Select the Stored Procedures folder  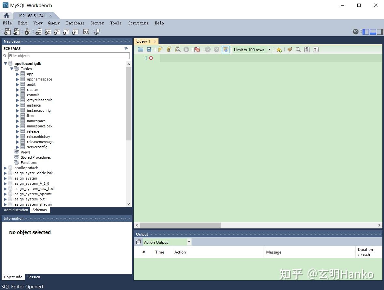pos(36,157)
